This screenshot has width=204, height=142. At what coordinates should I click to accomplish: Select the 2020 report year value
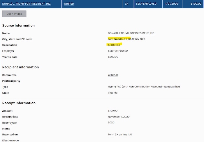(111, 122)
